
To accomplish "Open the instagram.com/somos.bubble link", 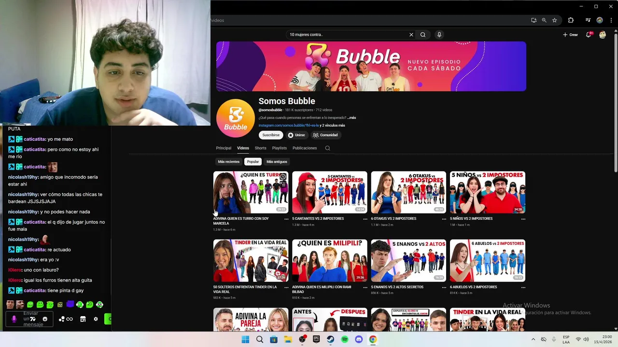I will tap(289, 125).
